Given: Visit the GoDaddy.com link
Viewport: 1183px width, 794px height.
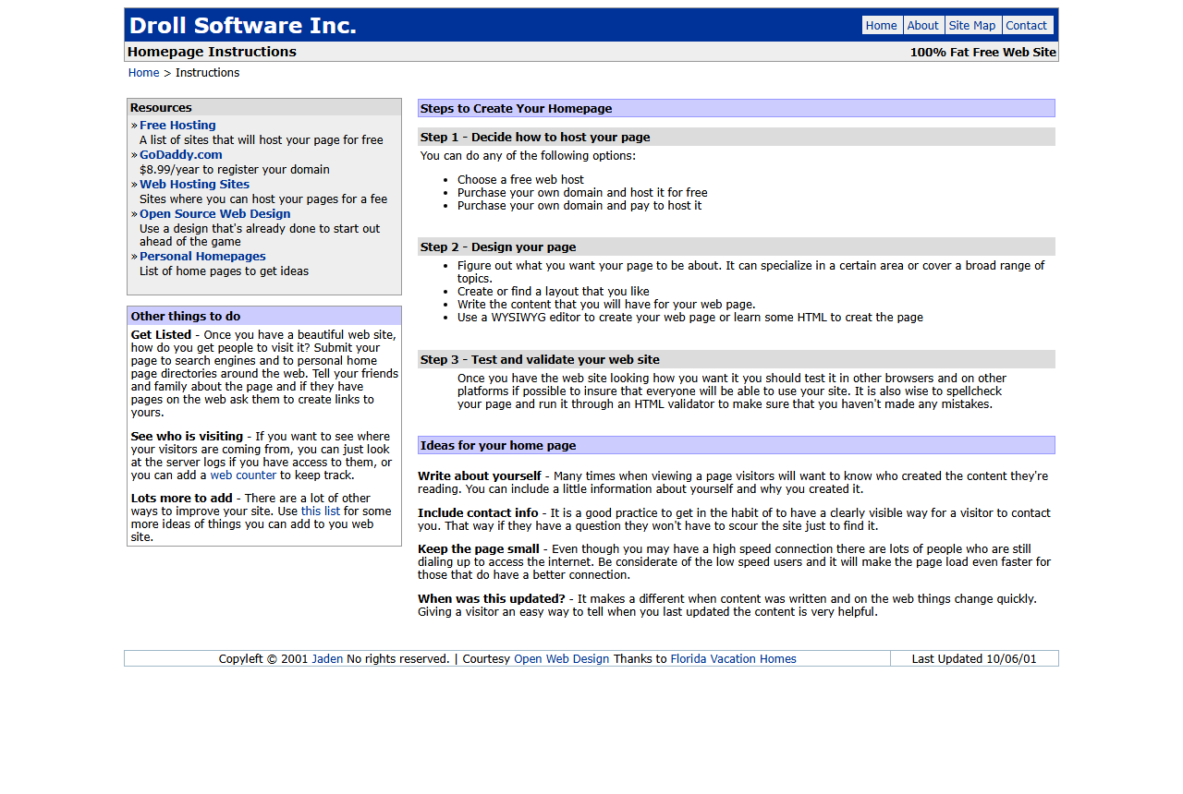Looking at the screenshot, I should coord(181,155).
